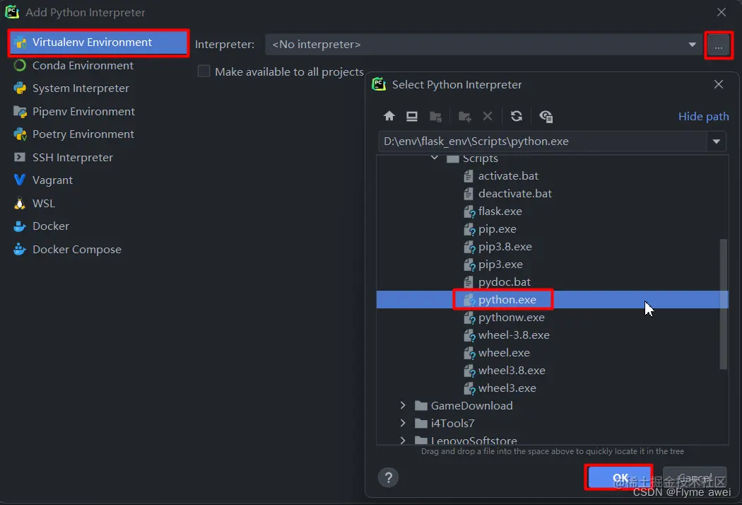This screenshot has height=505, width=742.
Task: Select Docker Compose option
Action: [x=76, y=249]
